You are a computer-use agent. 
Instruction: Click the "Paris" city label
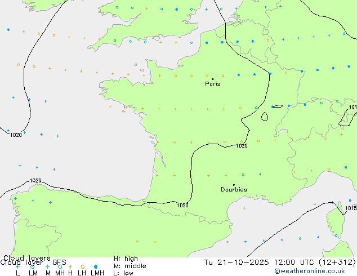tap(213, 84)
